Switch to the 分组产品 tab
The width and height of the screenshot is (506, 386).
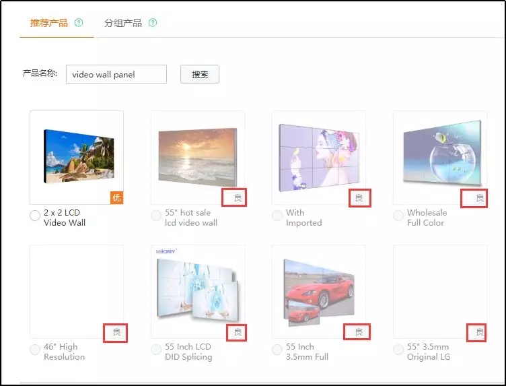coord(122,23)
